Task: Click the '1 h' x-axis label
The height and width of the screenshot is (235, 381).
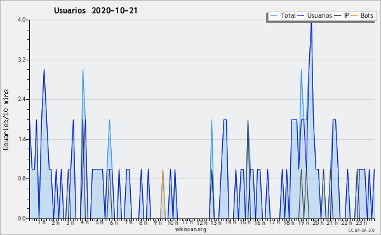Action: coord(41,222)
